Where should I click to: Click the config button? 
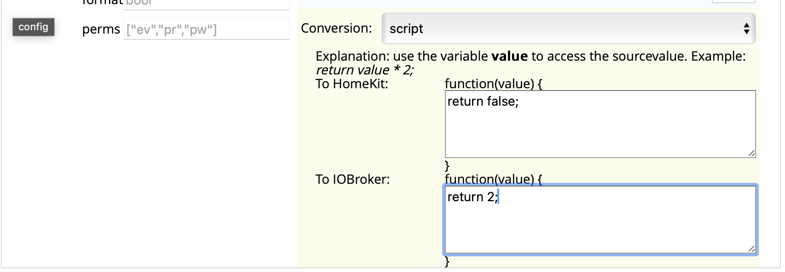pos(33,27)
